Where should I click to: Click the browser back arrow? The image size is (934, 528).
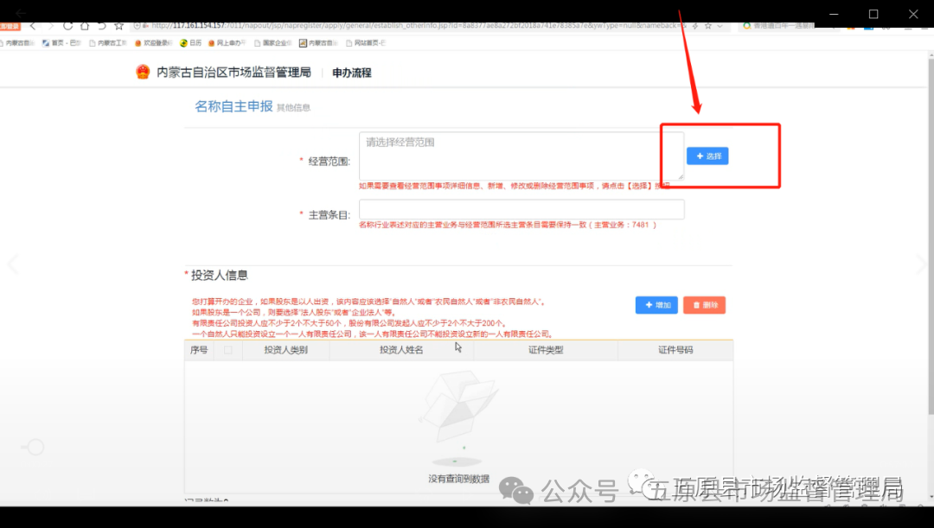(x=32, y=26)
